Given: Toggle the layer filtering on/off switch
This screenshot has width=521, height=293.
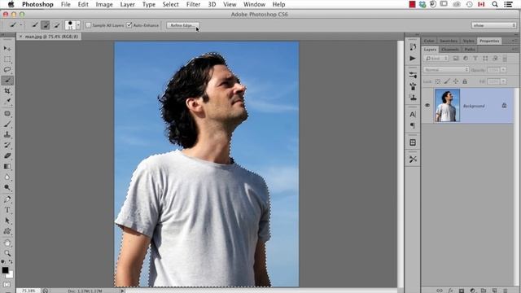Looking at the screenshot, I should click(505, 59).
